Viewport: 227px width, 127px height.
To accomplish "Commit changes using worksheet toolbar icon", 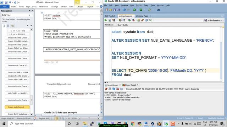I will tap(129, 20).
